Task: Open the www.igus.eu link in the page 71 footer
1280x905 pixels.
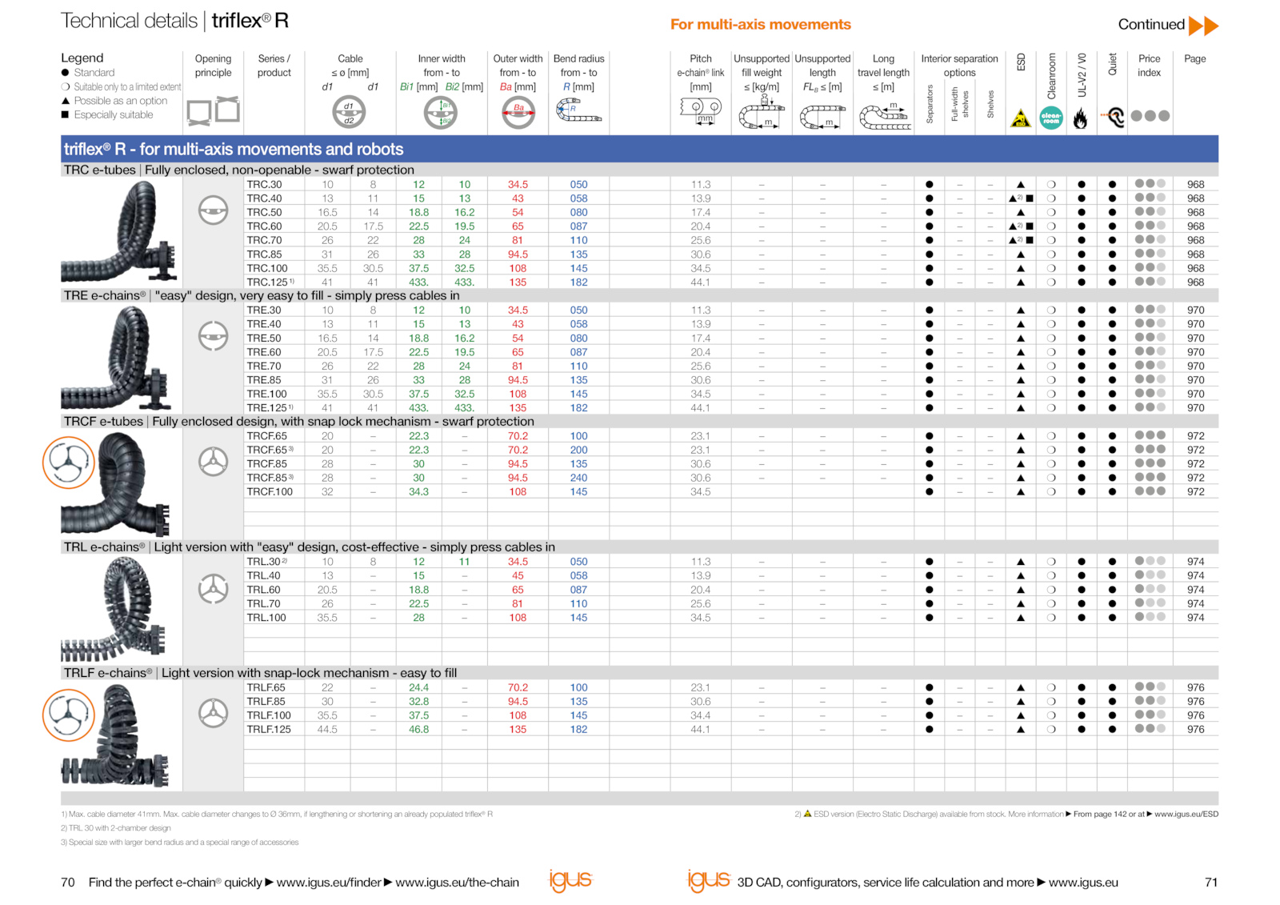Action: (x=1083, y=883)
